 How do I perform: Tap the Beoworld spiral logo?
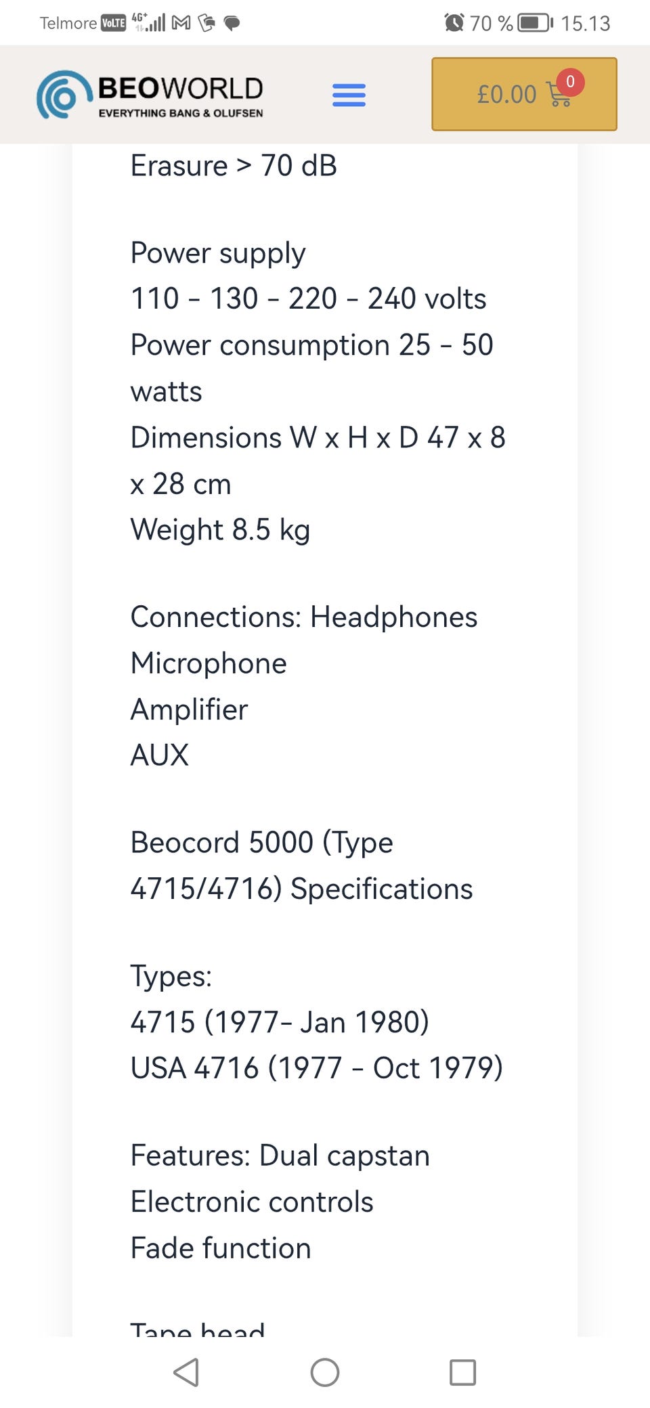coord(64,95)
